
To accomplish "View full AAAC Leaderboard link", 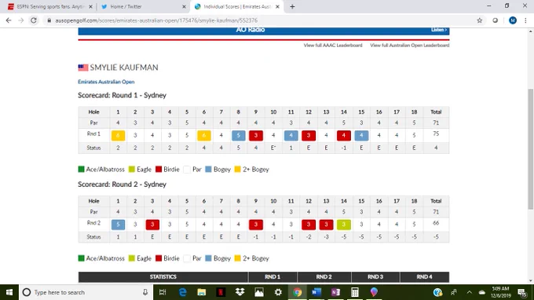I will [x=333, y=46].
